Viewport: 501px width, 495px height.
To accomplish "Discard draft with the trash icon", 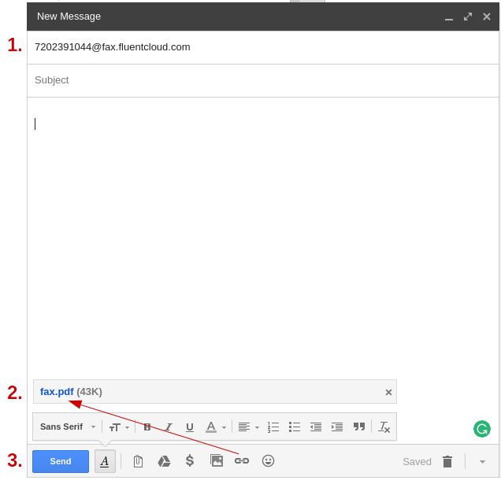I will point(447,462).
